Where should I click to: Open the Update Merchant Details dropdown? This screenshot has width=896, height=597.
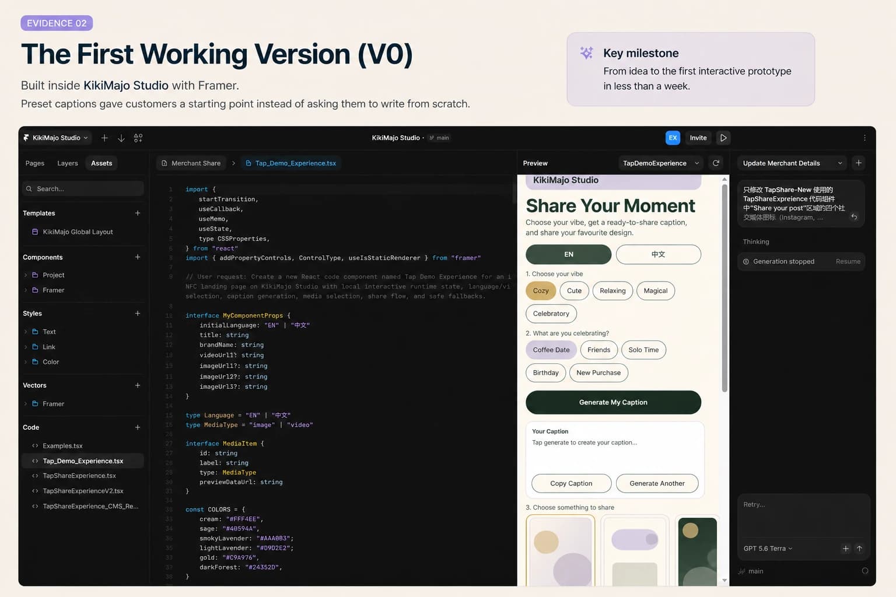(792, 163)
